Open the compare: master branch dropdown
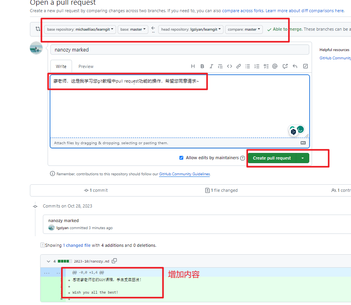The height and width of the screenshot is (305, 351). pos(244,29)
